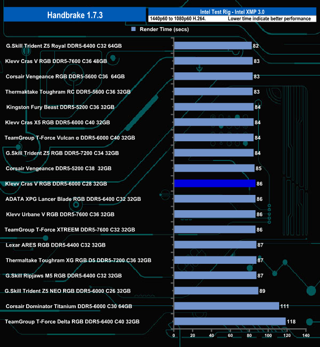The width and height of the screenshot is (320, 347).
Task: Select the Thermaltake Toughram XG RGB D5 label
Action: [78, 260]
